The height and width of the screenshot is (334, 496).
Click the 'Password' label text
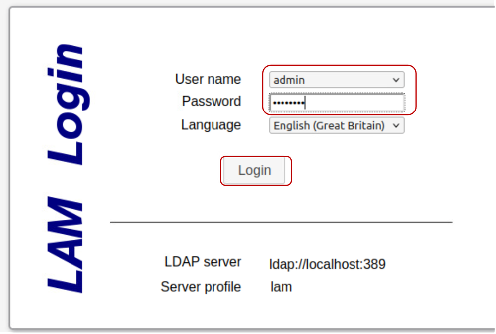point(212,101)
